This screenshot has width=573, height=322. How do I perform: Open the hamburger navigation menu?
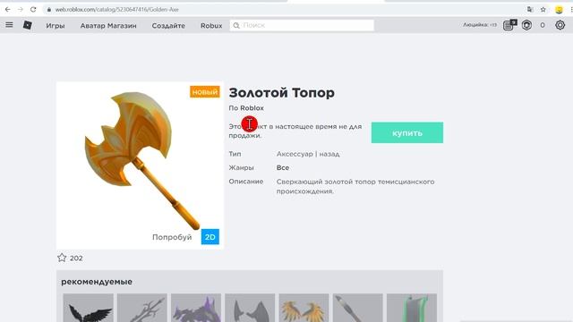tap(9, 25)
